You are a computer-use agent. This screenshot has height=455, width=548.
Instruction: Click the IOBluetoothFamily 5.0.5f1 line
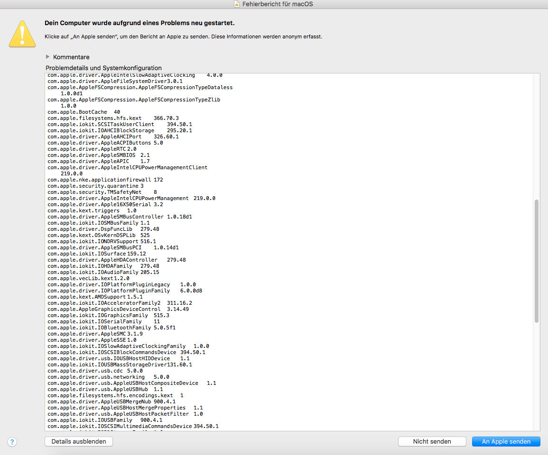coord(111,328)
